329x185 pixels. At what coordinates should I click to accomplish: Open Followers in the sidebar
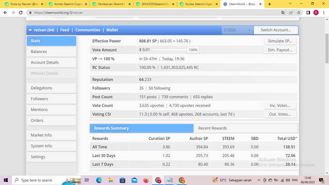51,99
